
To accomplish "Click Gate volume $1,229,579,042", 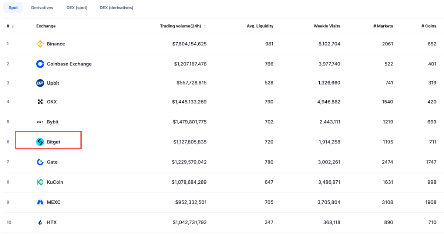I will click(x=189, y=162).
